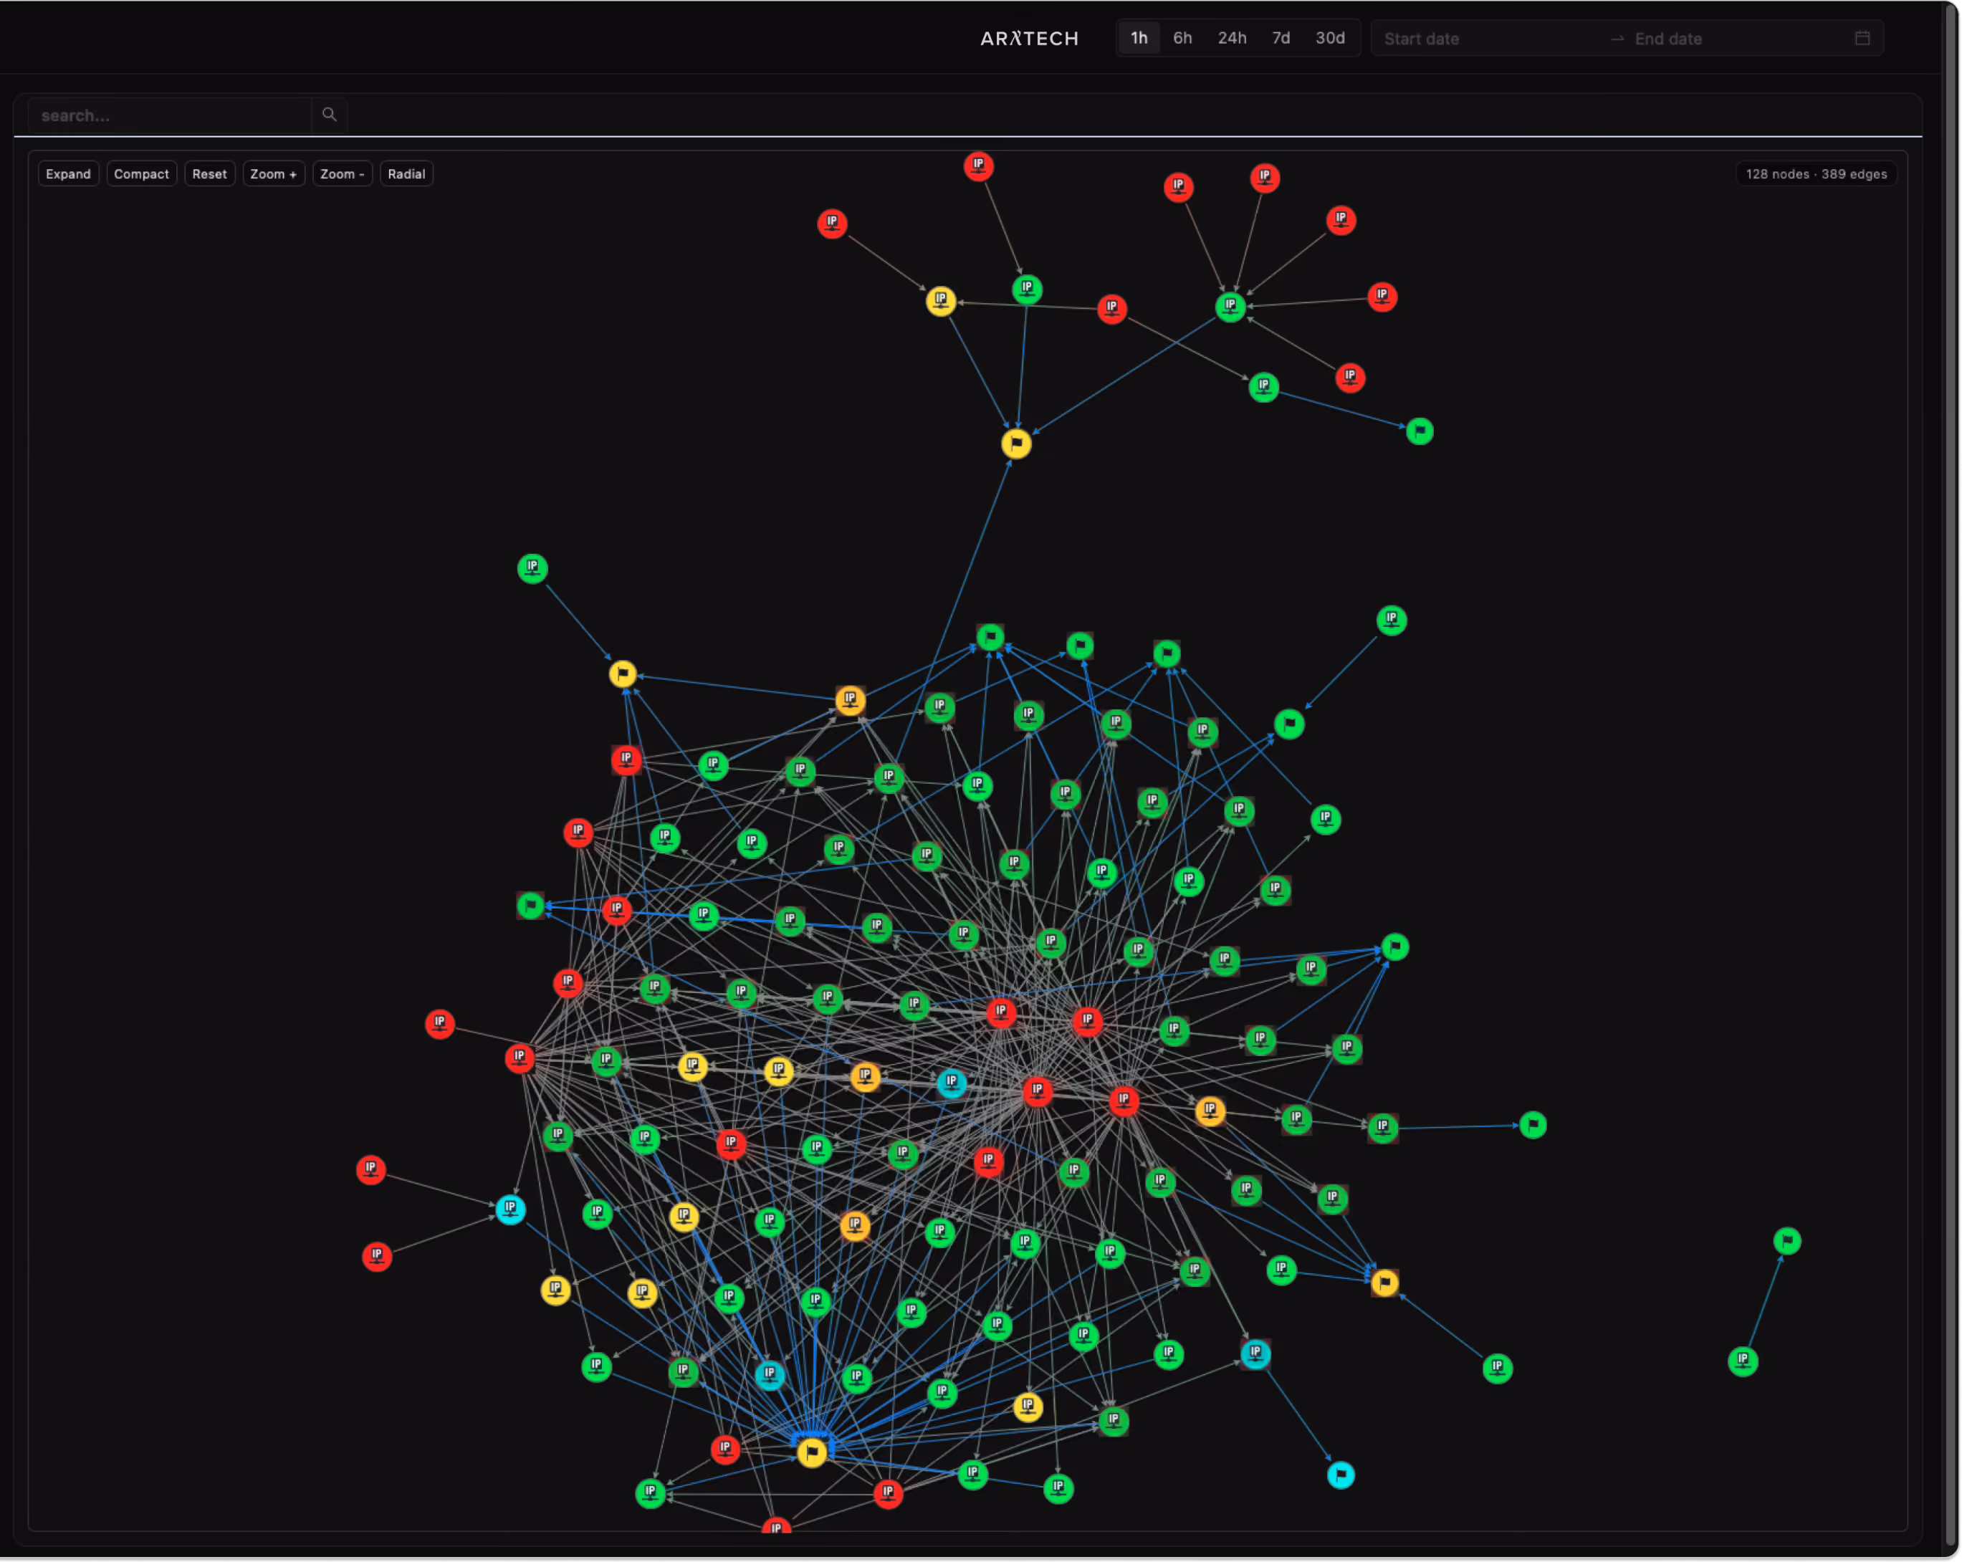Select the 24h time range
This screenshot has width=1962, height=1562.
point(1233,38)
